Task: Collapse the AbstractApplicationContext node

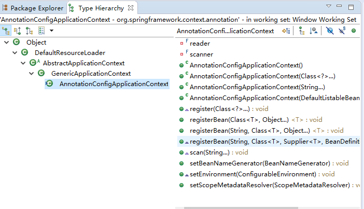Action: coord(23,63)
